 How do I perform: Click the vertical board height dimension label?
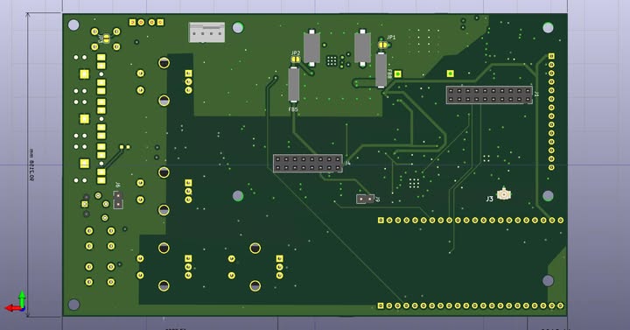point(31,165)
